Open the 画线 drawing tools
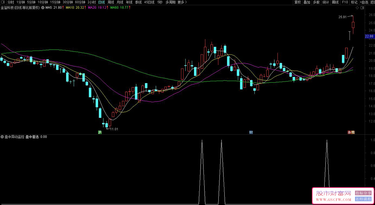 335,2
